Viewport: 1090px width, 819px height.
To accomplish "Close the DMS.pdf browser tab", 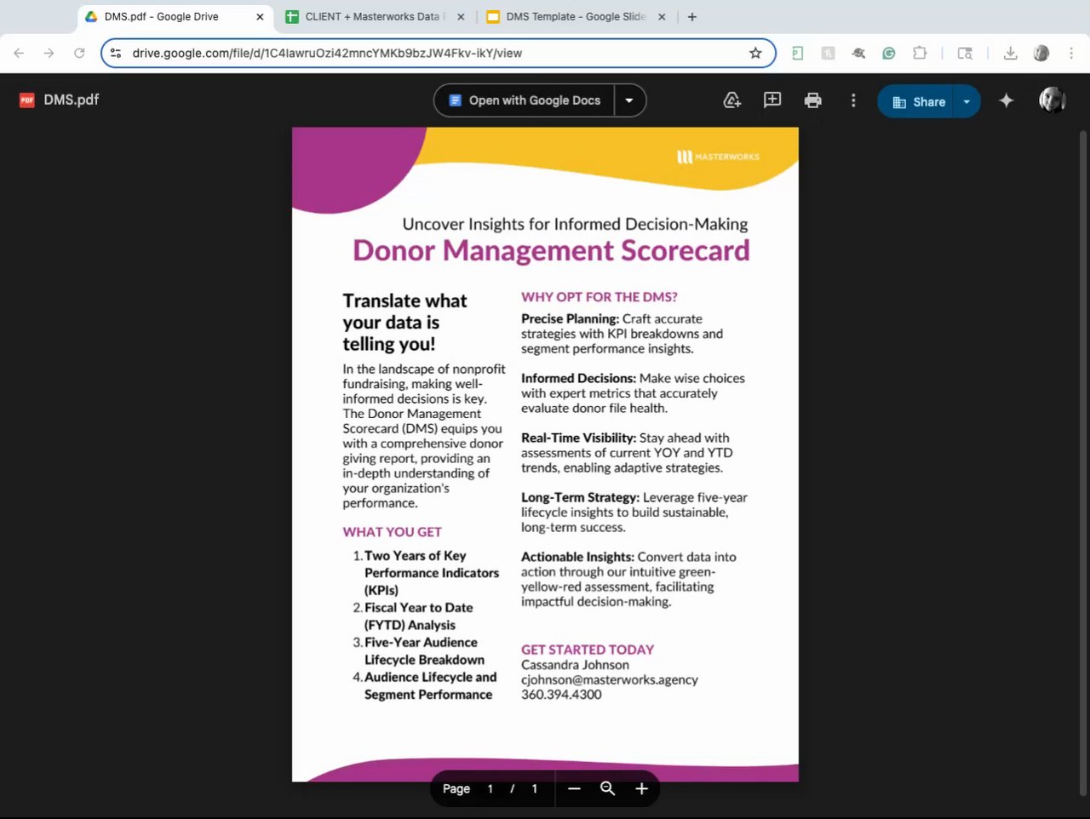I will 260,17.
